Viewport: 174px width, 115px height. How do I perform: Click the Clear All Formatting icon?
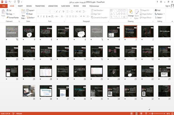[x=63, y=12]
